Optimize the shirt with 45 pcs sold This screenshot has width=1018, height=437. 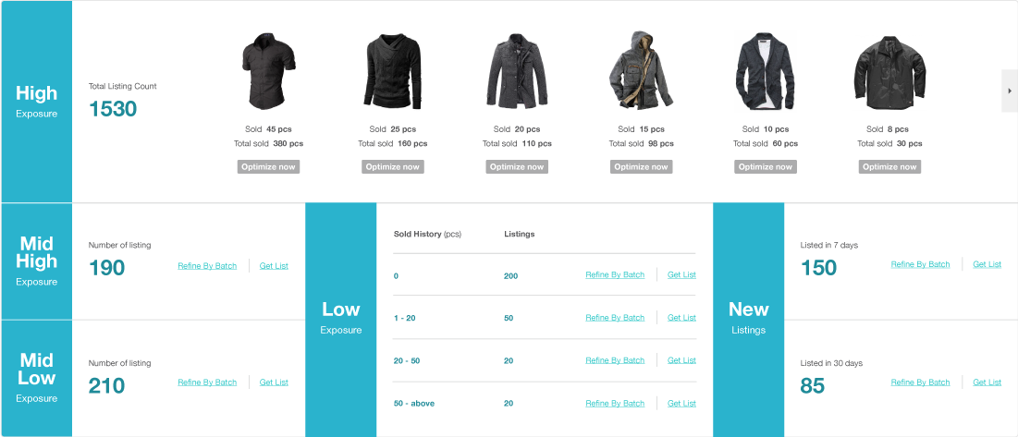coord(268,166)
